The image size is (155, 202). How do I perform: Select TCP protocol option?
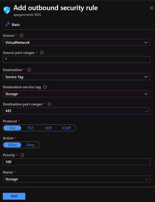31,128
